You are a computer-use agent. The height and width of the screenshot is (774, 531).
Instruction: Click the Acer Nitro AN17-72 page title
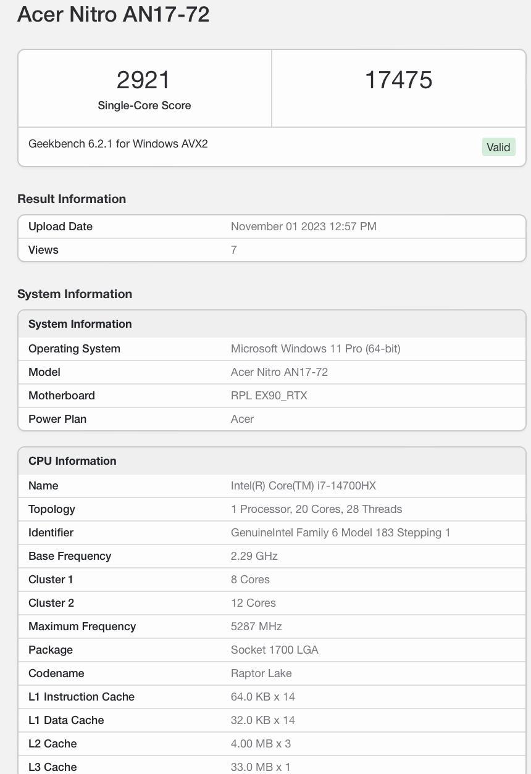pos(113,14)
